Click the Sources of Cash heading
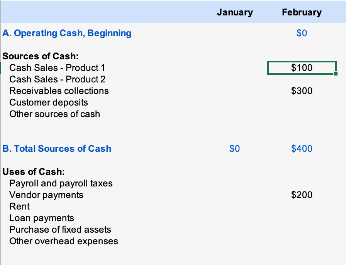346x265 pixels. [x=41, y=56]
